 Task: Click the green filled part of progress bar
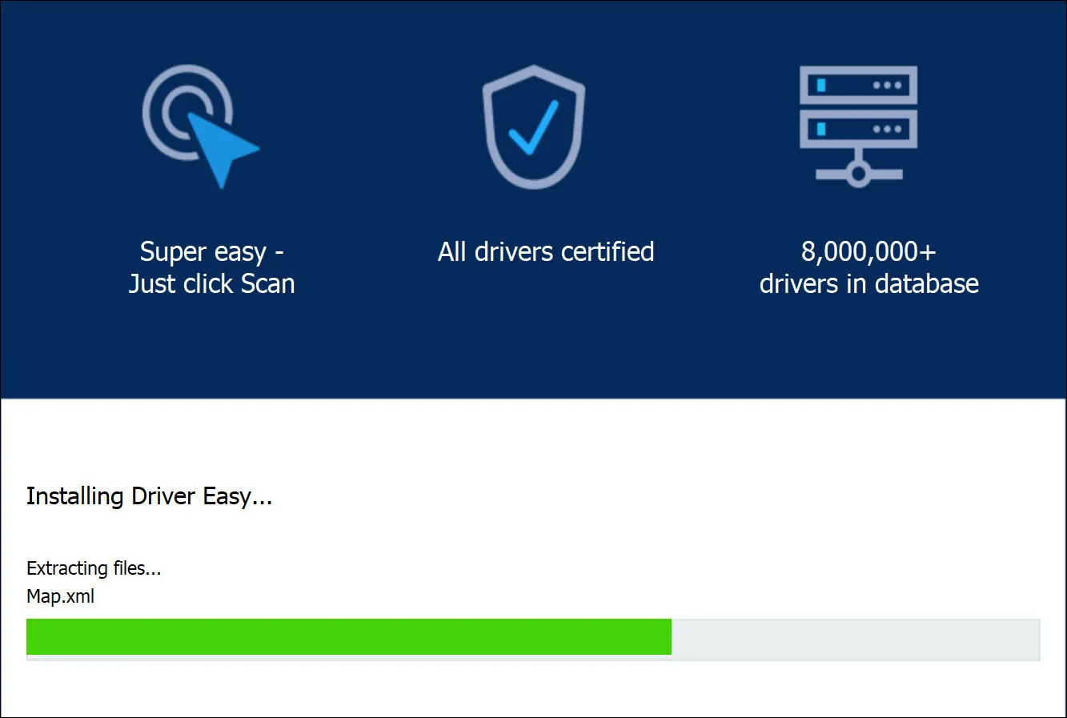click(x=348, y=637)
